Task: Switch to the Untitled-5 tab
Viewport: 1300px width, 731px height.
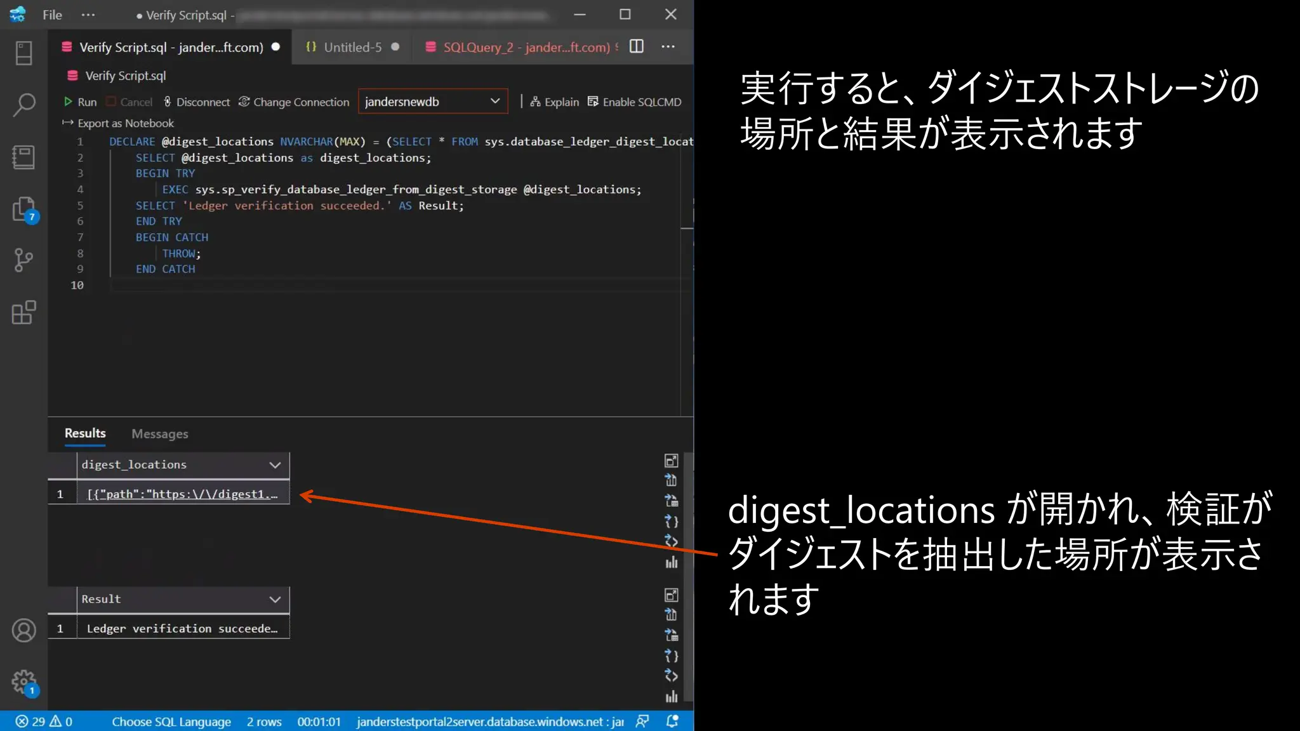Action: pos(352,47)
